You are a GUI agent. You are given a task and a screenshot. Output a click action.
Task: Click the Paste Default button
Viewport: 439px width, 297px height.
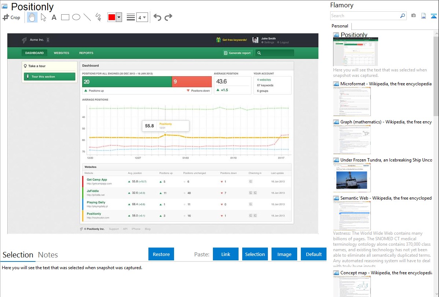pyautogui.click(x=314, y=254)
